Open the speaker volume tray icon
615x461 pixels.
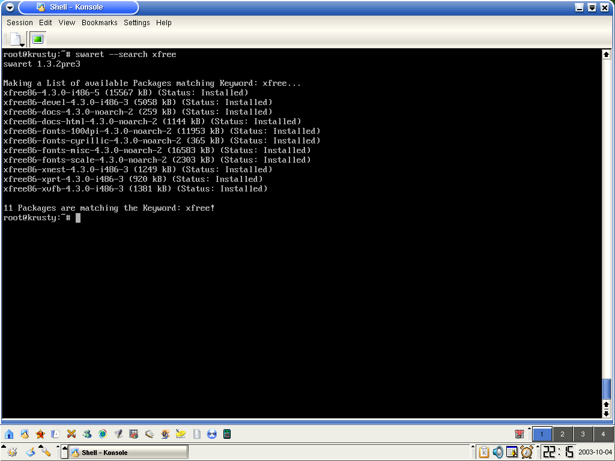(x=498, y=453)
